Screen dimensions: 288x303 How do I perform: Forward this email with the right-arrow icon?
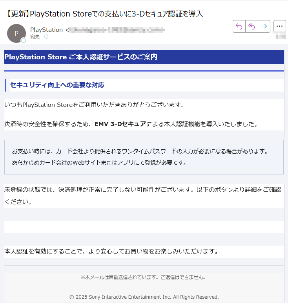point(264,26)
